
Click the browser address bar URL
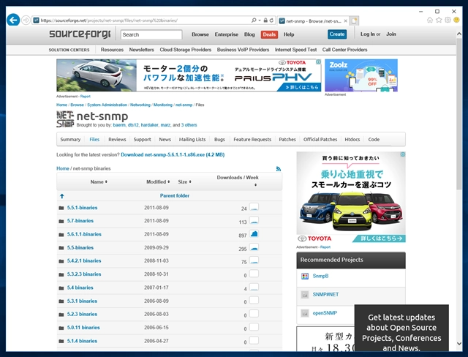click(x=109, y=20)
